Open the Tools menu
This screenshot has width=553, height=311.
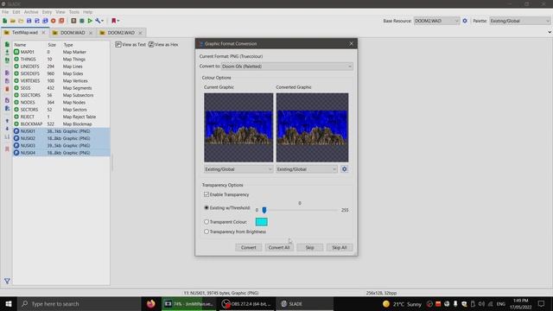pos(74,12)
